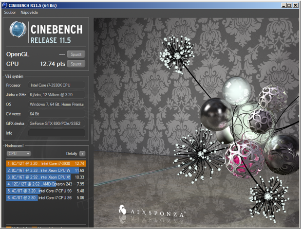Viewport: 302px width, 230px height.
Task: Minimize the Cinebench window
Action: coord(283,5)
